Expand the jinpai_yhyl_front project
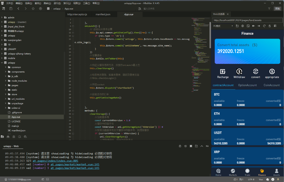This screenshot has width=284, height=182. click(x=2, y=27)
